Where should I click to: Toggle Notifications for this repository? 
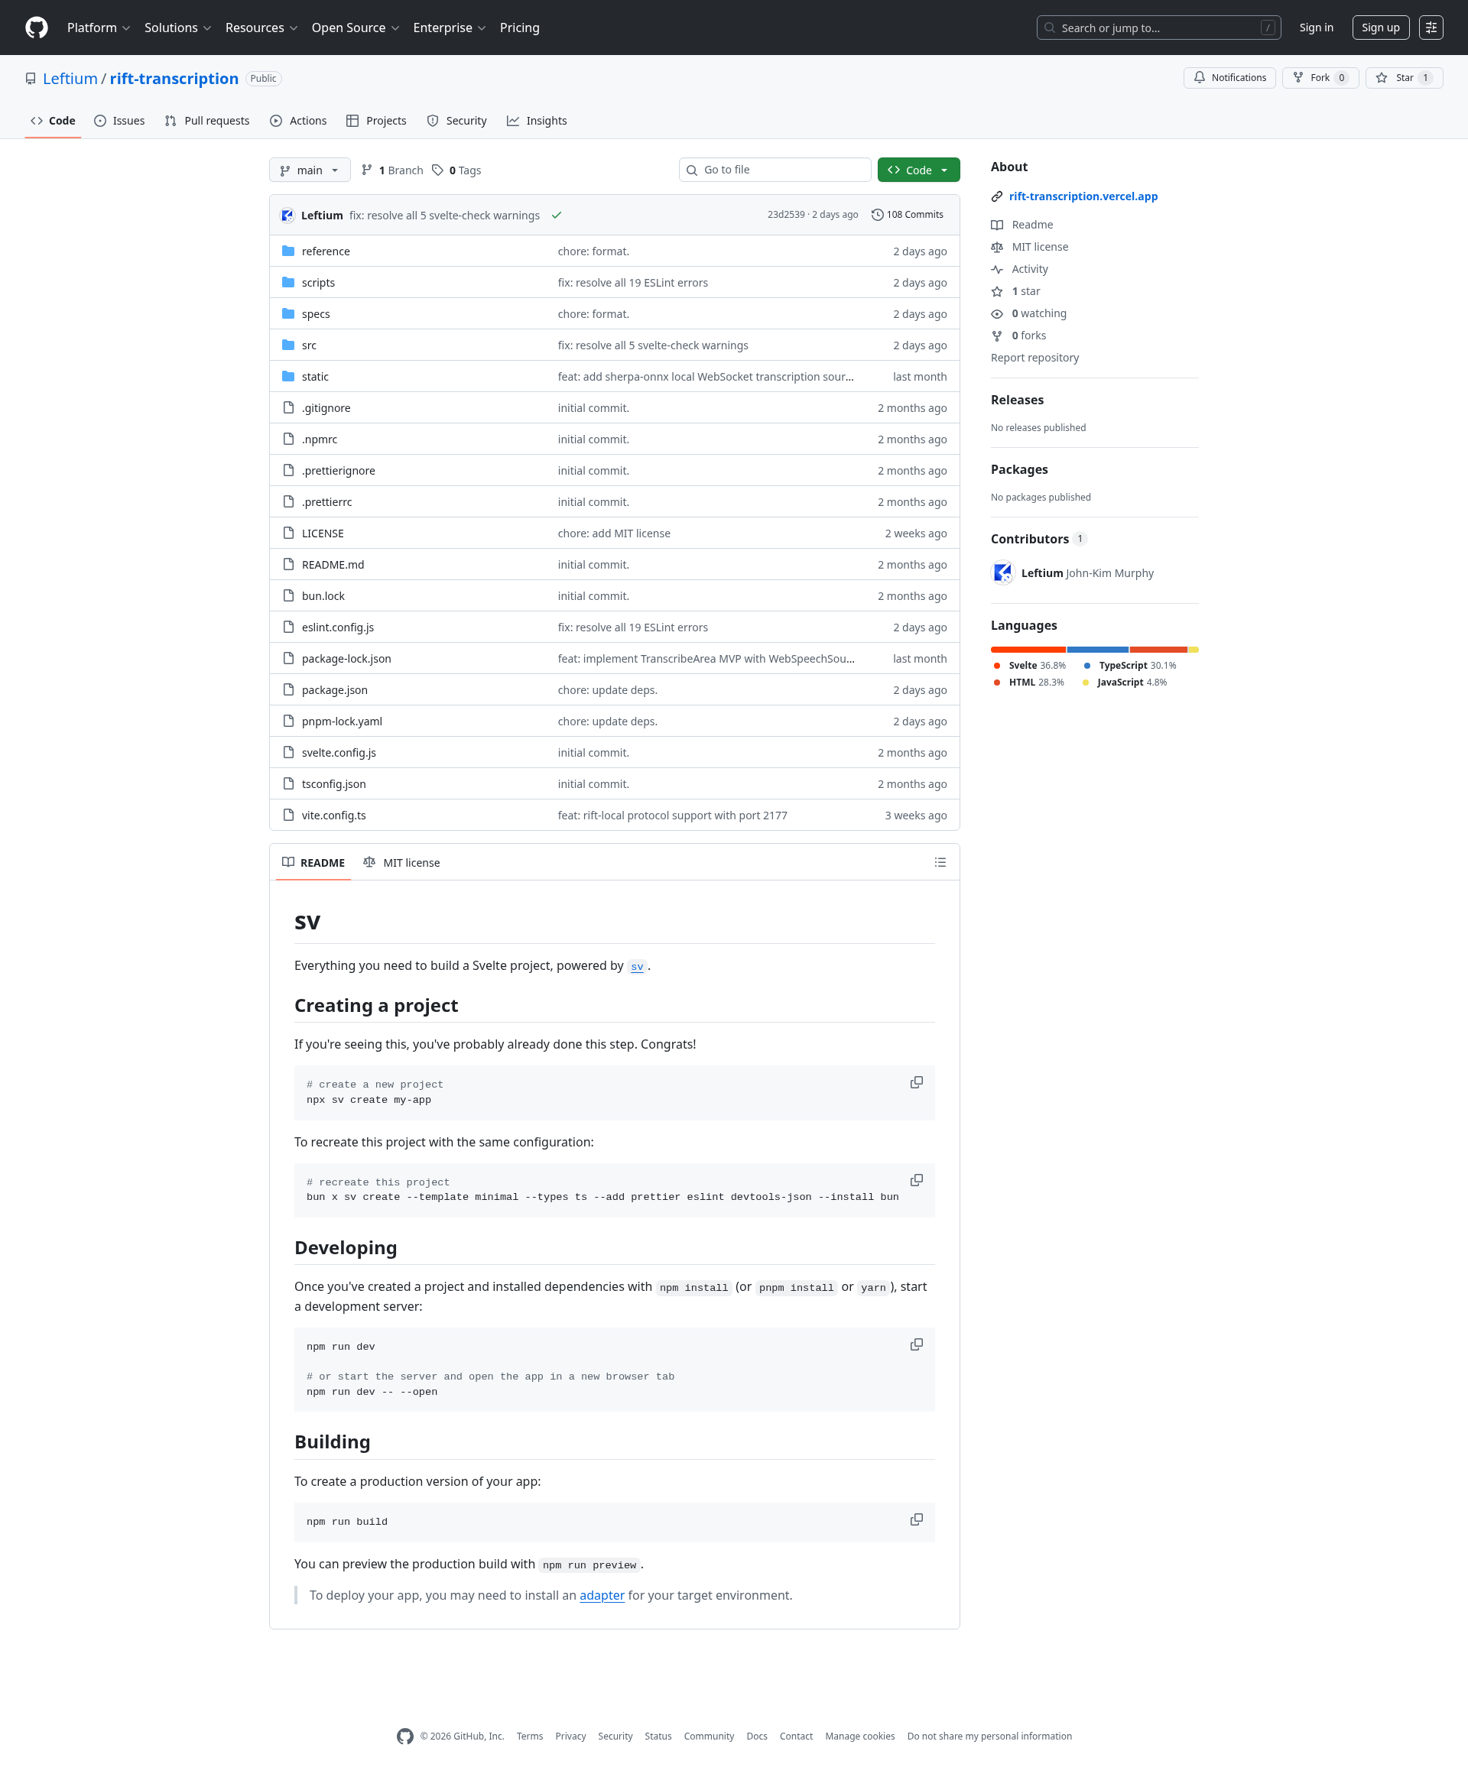[x=1229, y=78]
